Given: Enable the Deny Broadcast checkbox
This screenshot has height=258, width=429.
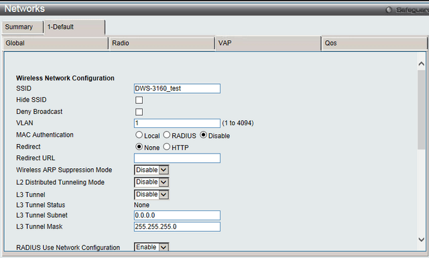Looking at the screenshot, I should coord(139,112).
